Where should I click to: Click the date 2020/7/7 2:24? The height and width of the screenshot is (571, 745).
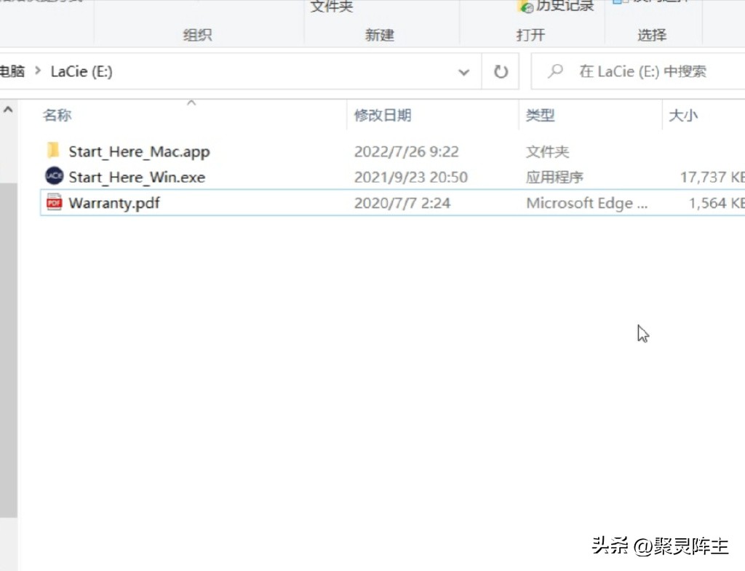point(402,203)
